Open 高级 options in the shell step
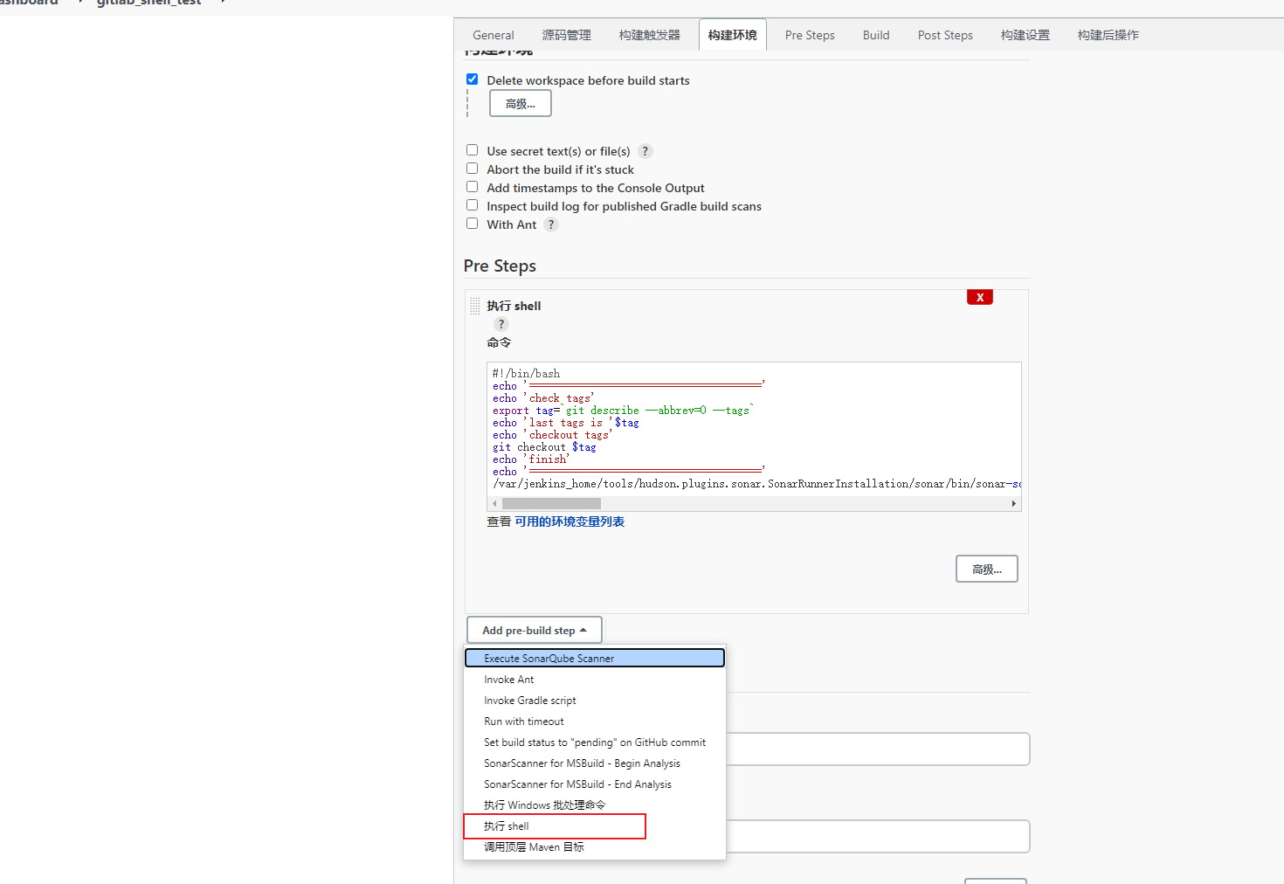Image resolution: width=1284 pixels, height=884 pixels. (x=987, y=569)
